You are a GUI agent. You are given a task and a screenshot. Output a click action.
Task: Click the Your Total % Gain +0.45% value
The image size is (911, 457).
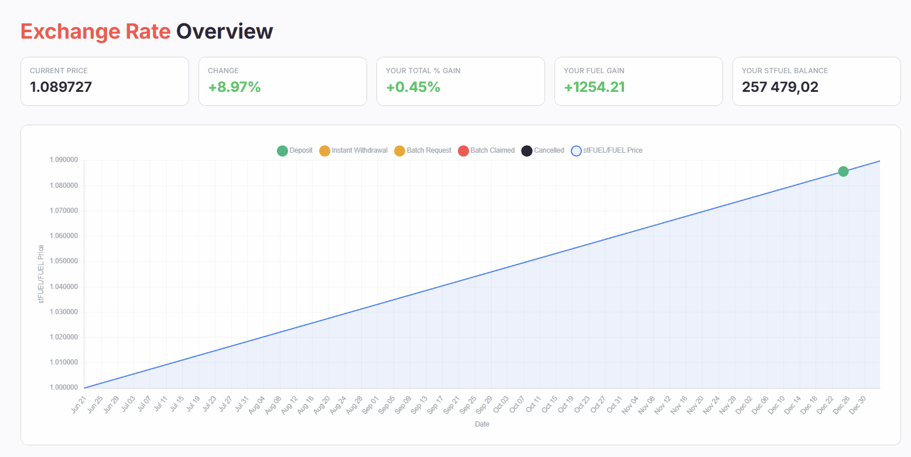pos(413,87)
